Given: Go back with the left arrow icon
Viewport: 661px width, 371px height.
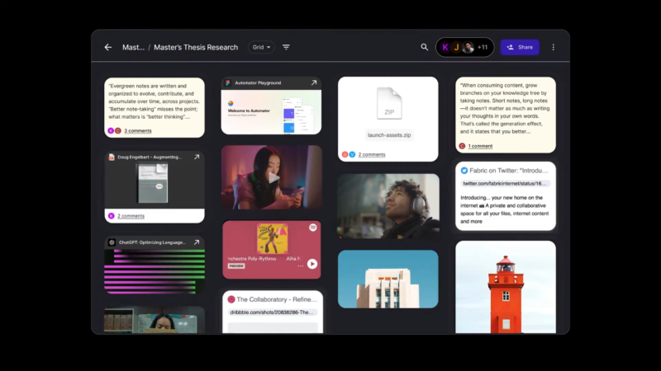Looking at the screenshot, I should click(x=108, y=47).
